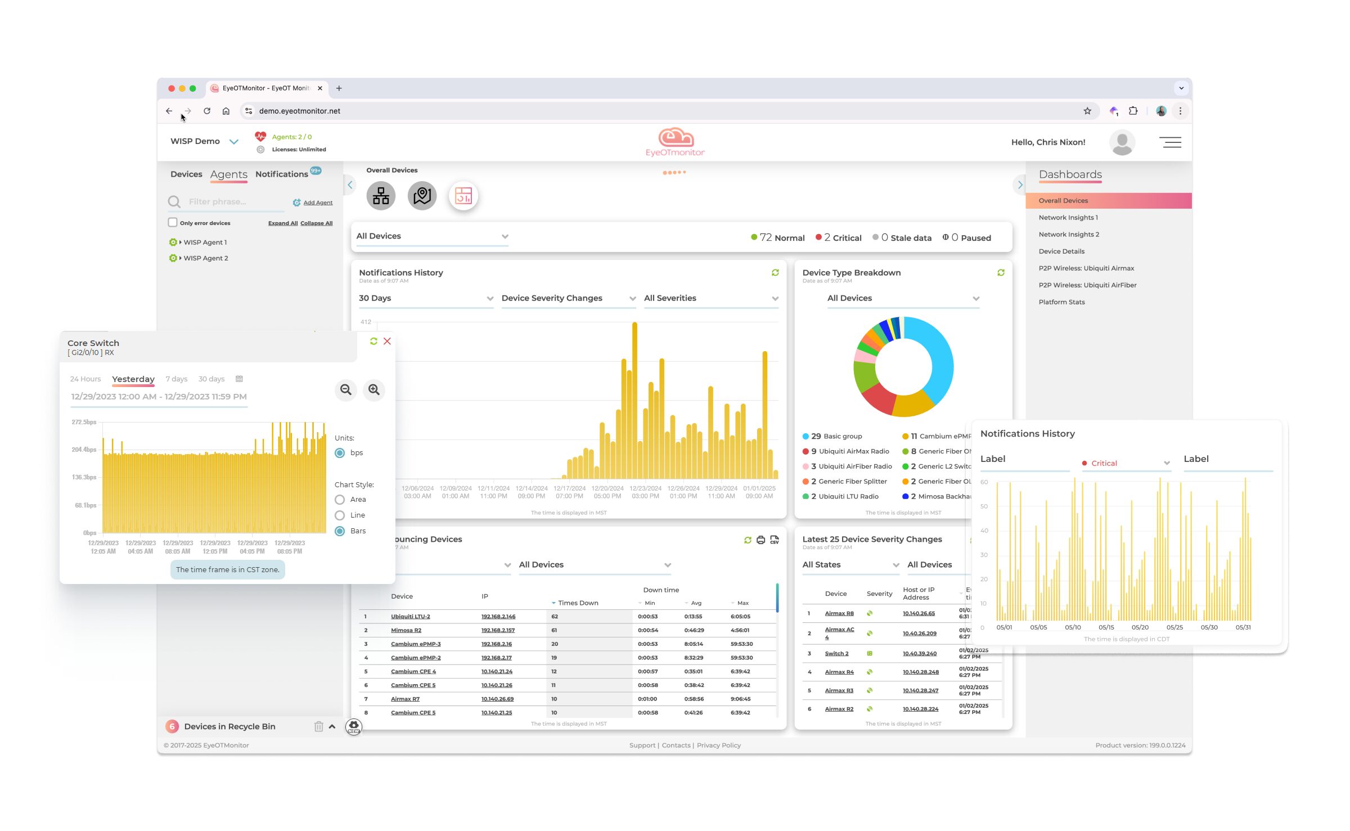Image resolution: width=1350 pixels, height=831 pixels.
Task: Open Device Severity Changes dropdown
Action: (569, 298)
